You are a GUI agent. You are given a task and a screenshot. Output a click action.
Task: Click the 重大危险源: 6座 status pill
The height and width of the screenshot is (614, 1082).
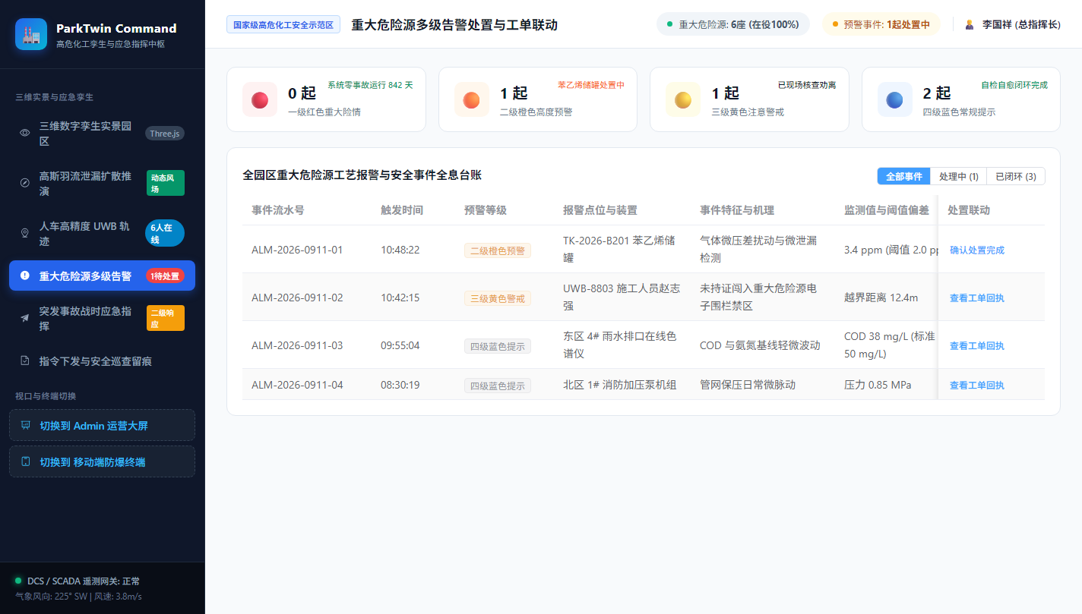(x=733, y=24)
